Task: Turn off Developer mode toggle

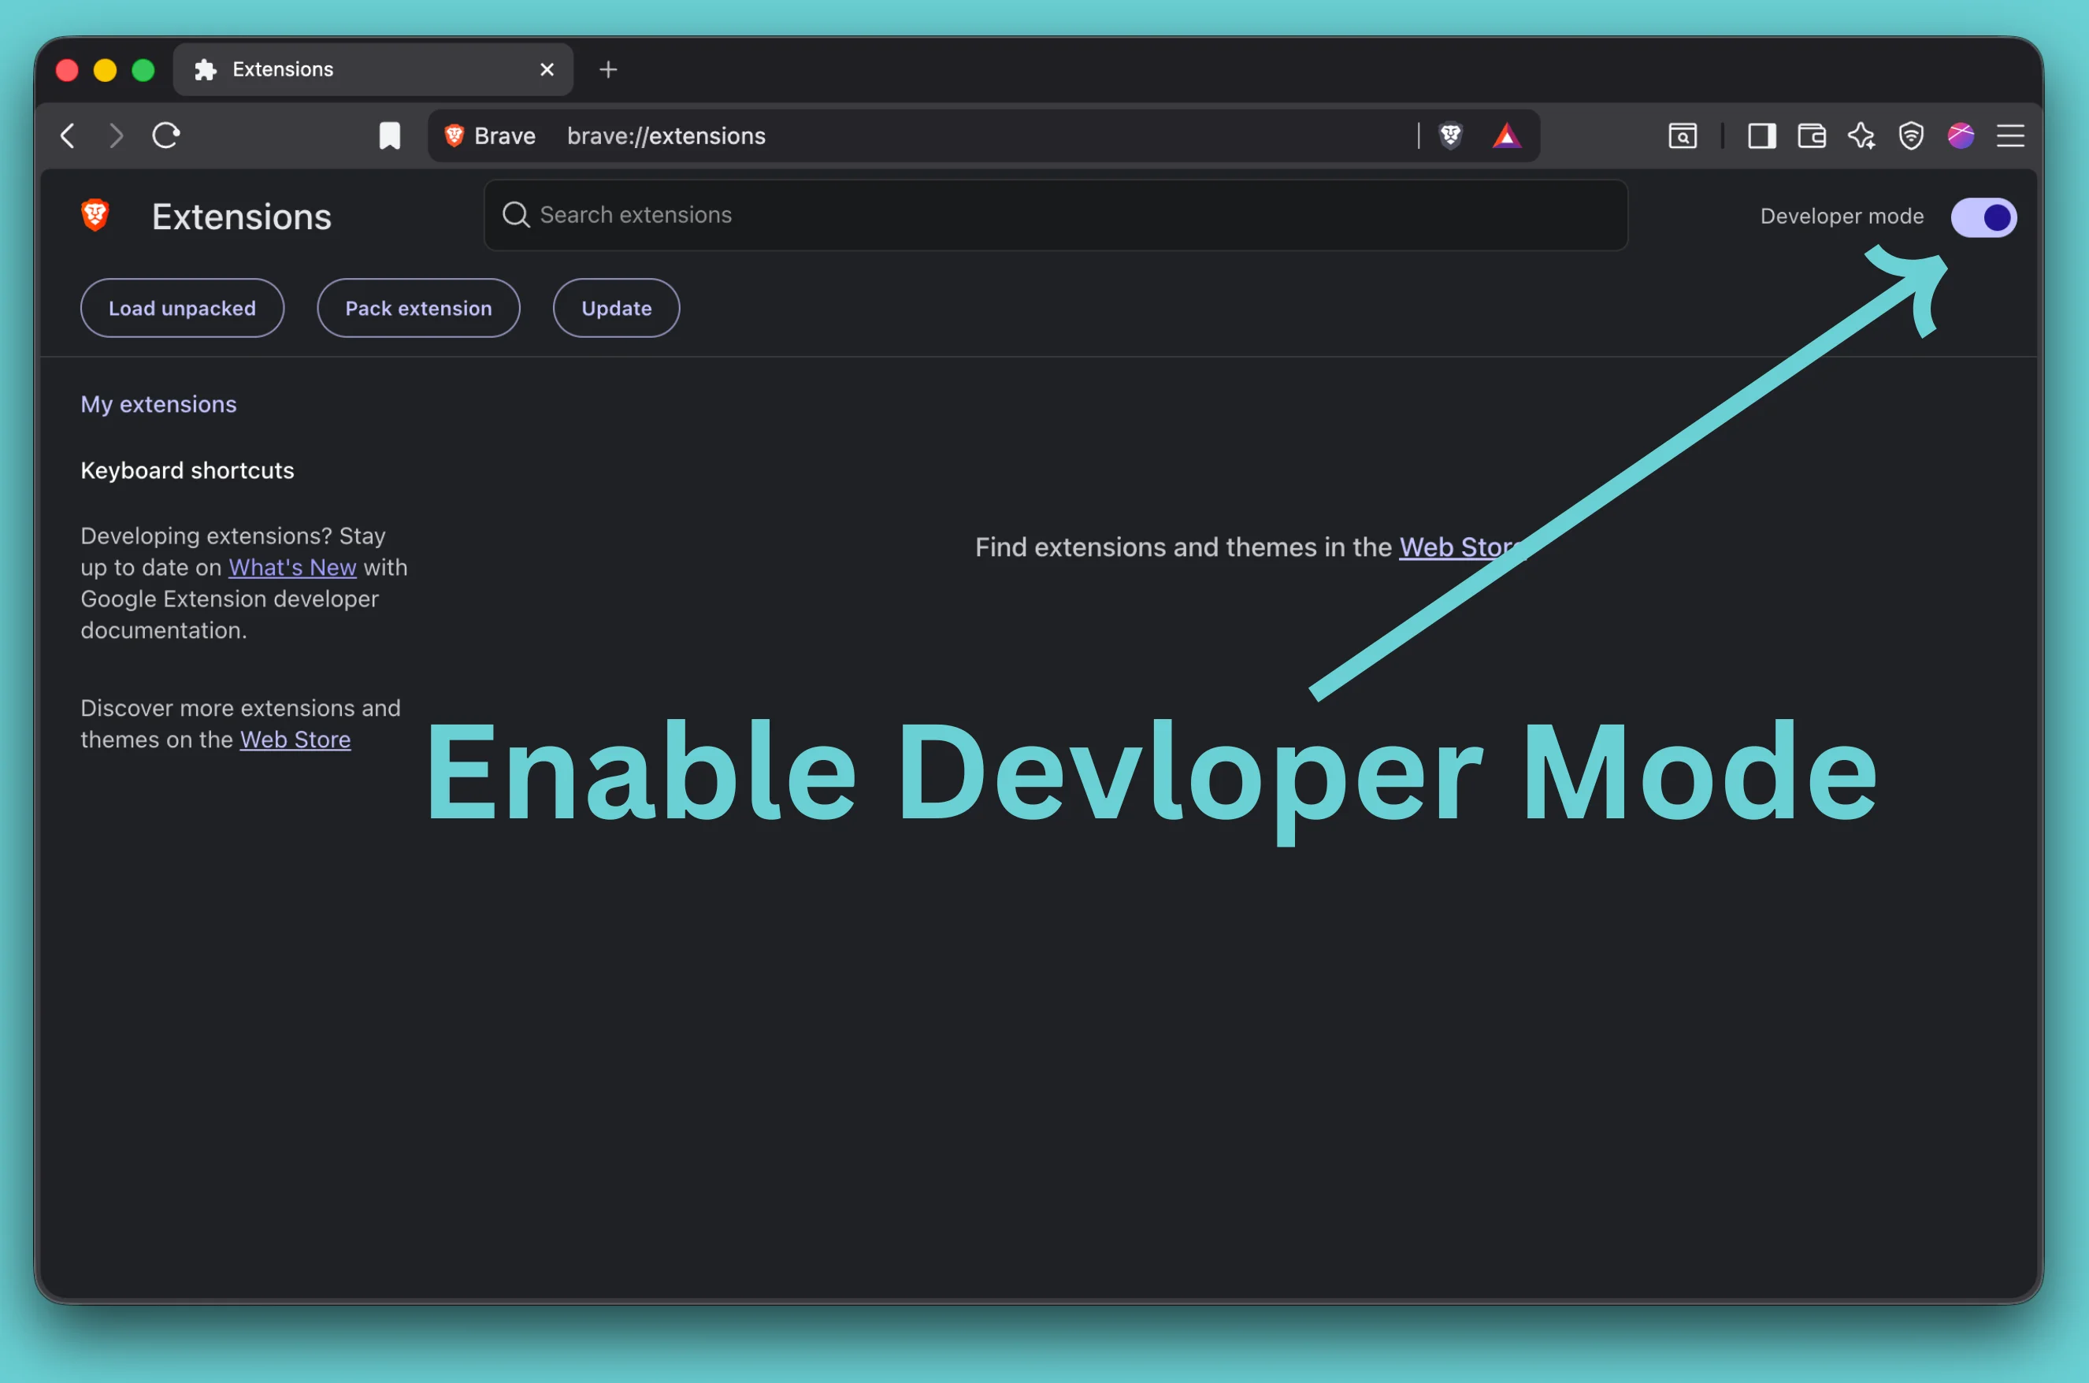Action: tap(1983, 217)
